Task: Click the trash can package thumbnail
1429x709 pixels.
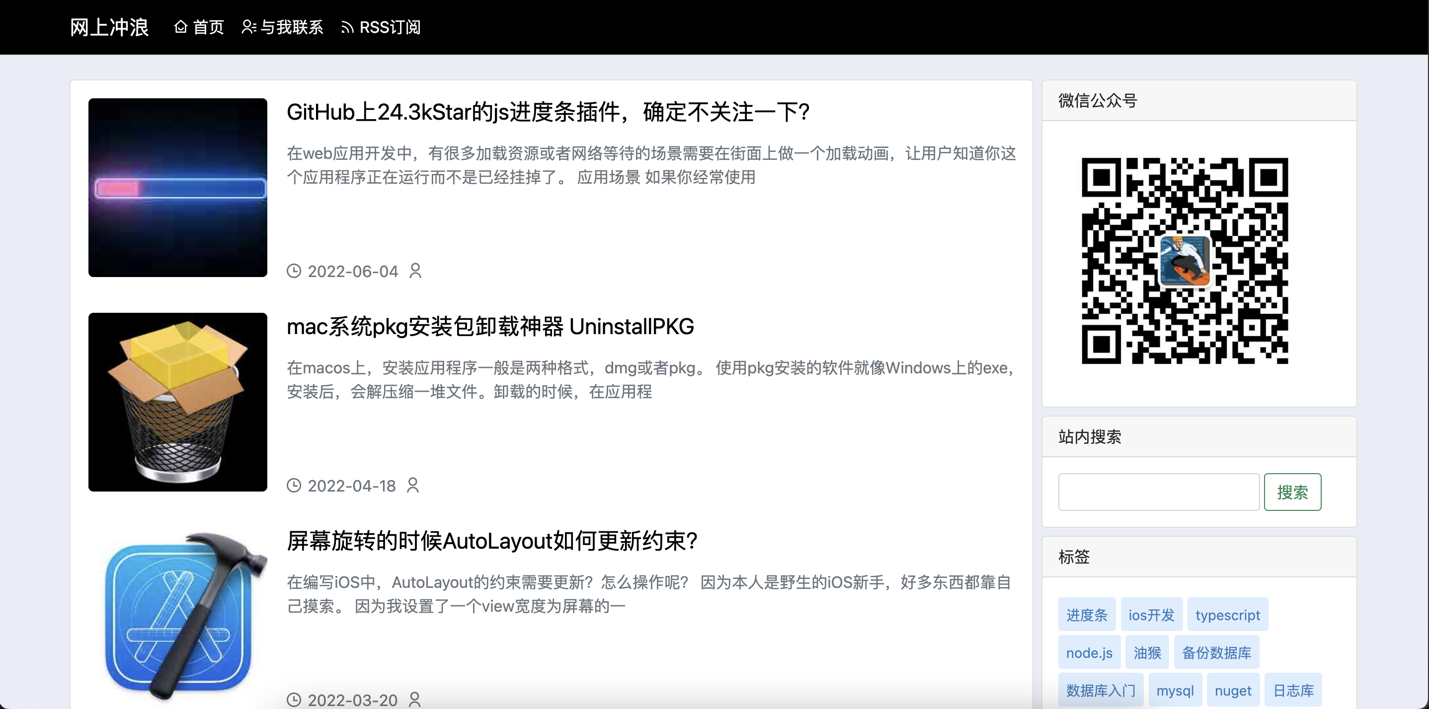Action: [177, 402]
